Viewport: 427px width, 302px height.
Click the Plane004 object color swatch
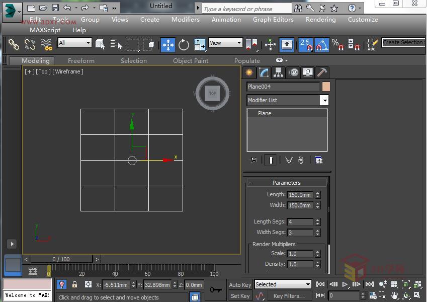click(x=326, y=87)
